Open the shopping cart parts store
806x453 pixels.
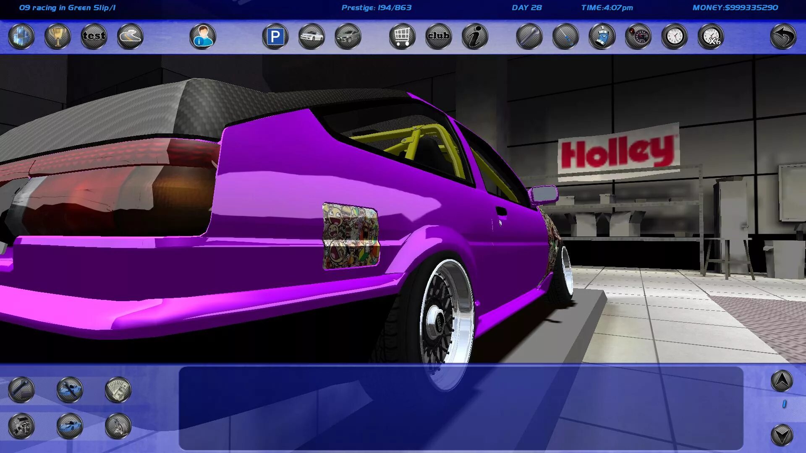(x=402, y=36)
